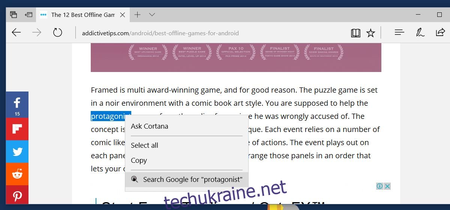Choose Search Google for "protagonist"
Image resolution: width=450 pixels, height=210 pixels.
186,179
